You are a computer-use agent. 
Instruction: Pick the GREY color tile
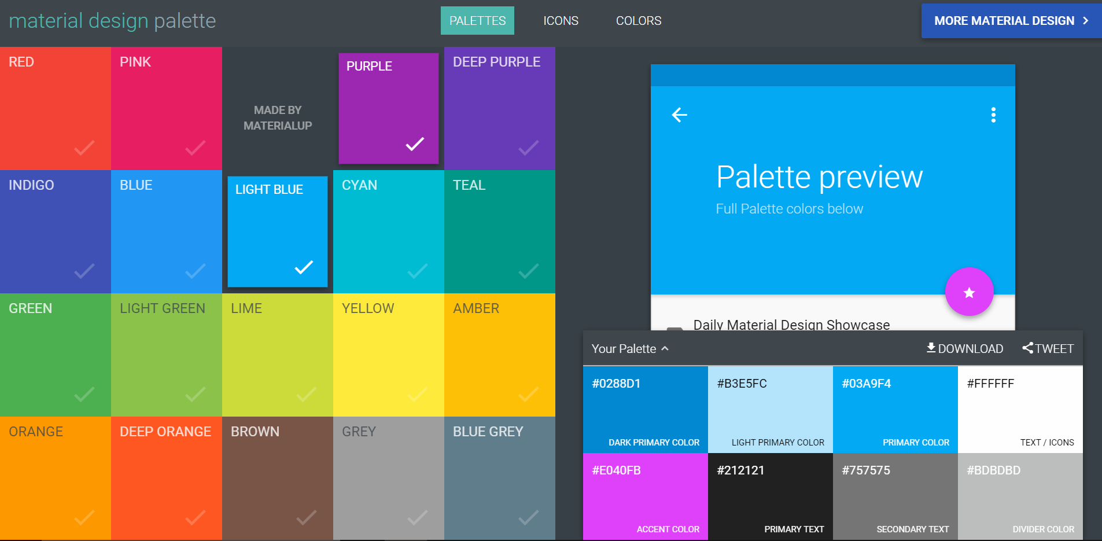point(389,478)
